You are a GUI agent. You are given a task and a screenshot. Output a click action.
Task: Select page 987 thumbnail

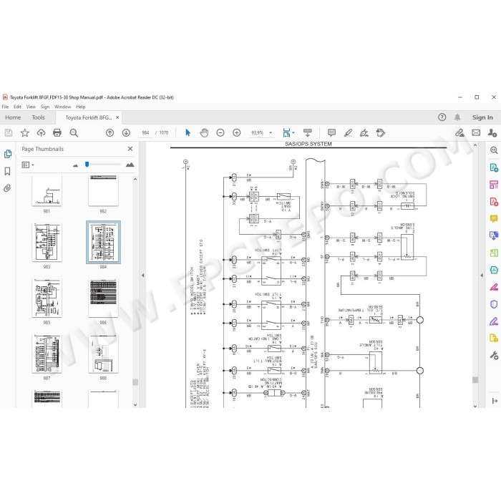pyautogui.click(x=47, y=354)
